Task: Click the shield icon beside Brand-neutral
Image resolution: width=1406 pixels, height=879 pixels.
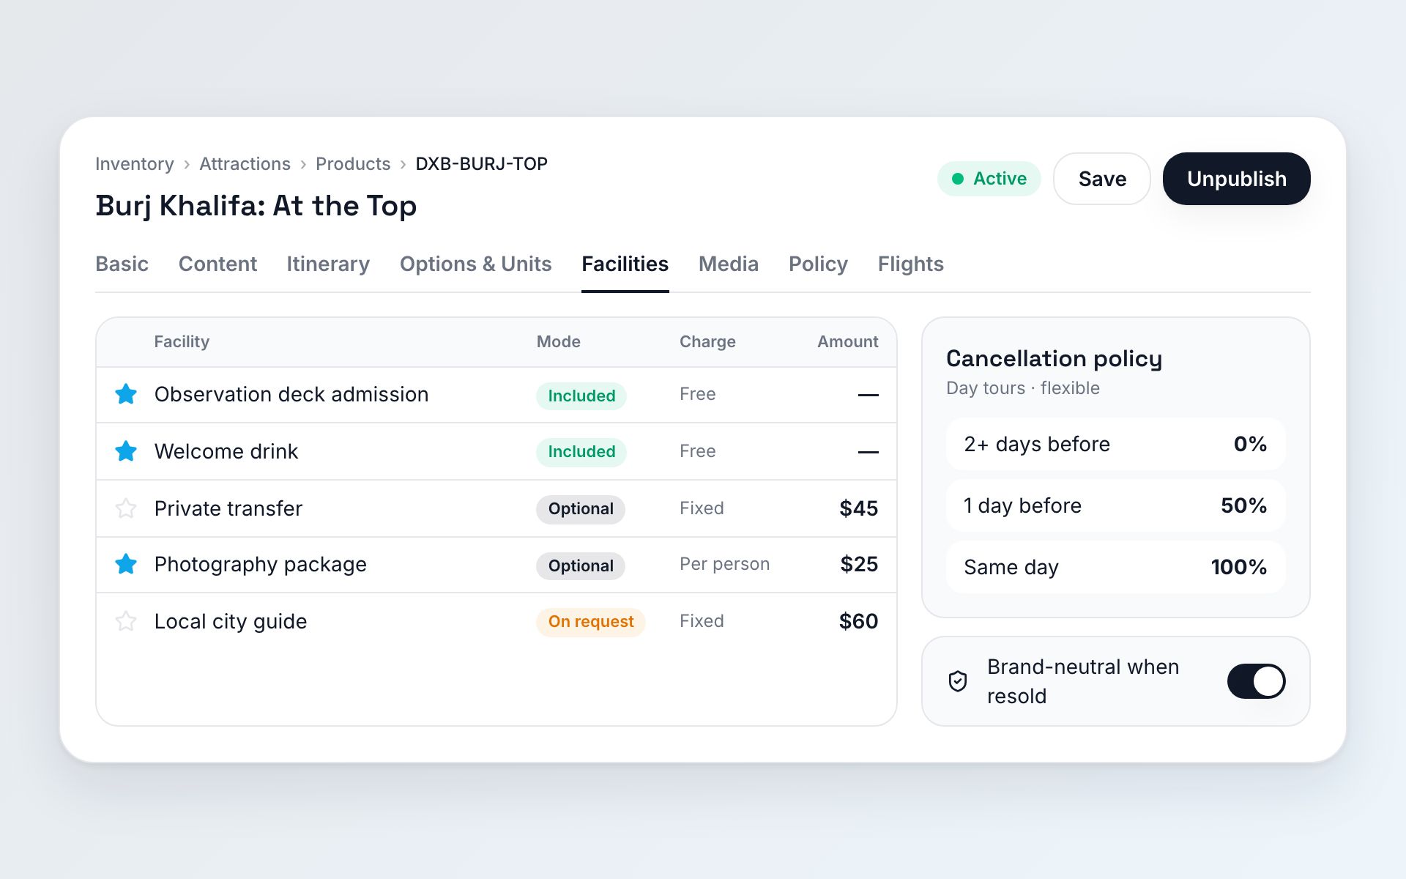Action: pos(958,681)
